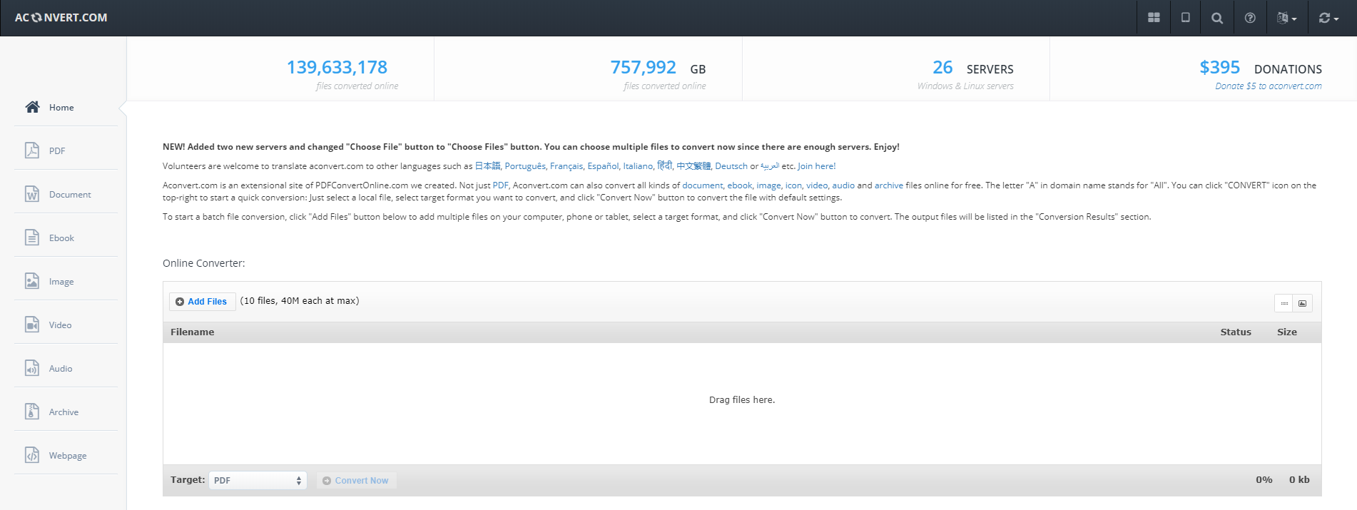
Task: Follow the video link in description
Action: 817,185
